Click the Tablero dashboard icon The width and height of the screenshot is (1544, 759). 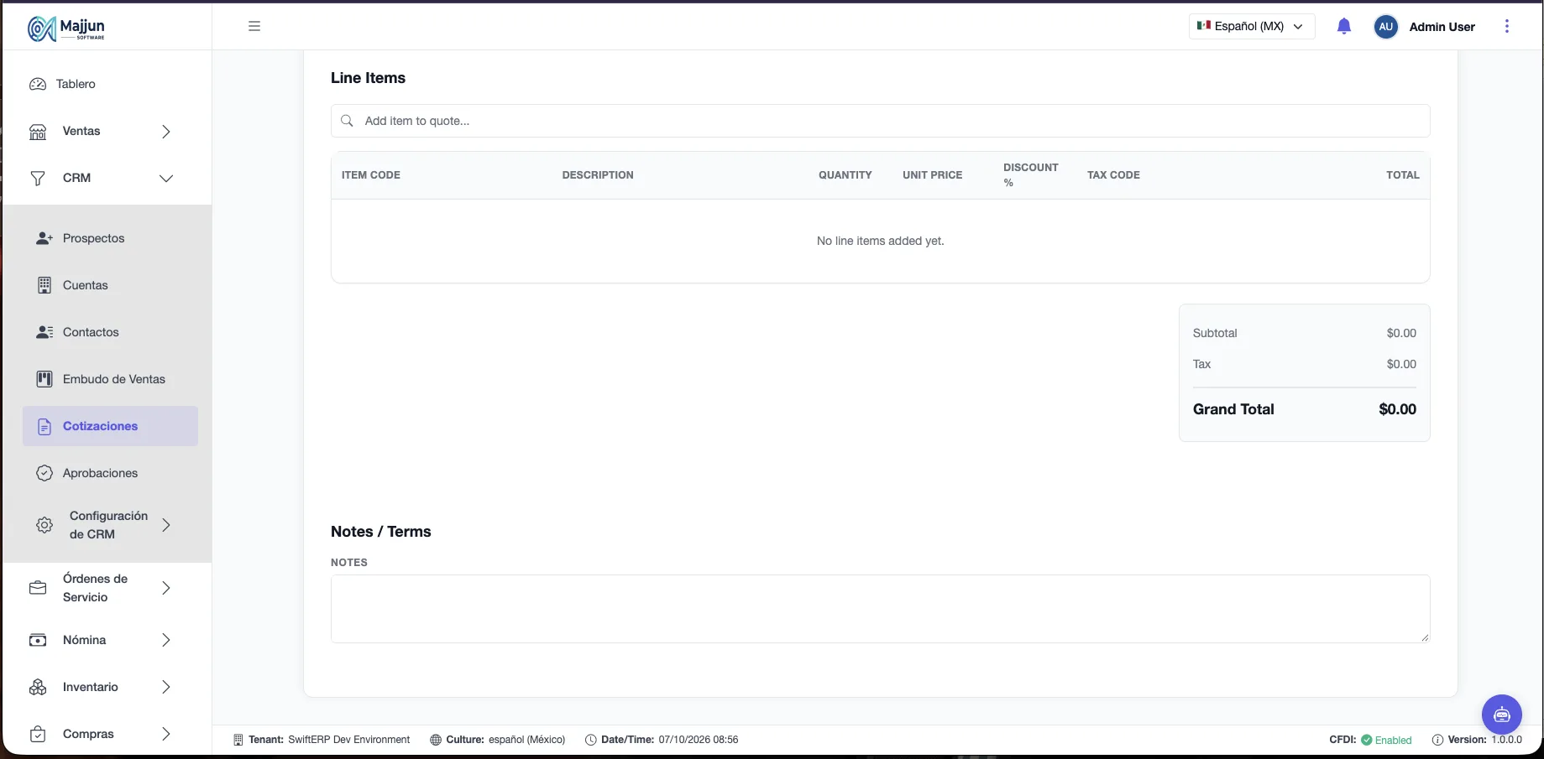[38, 84]
